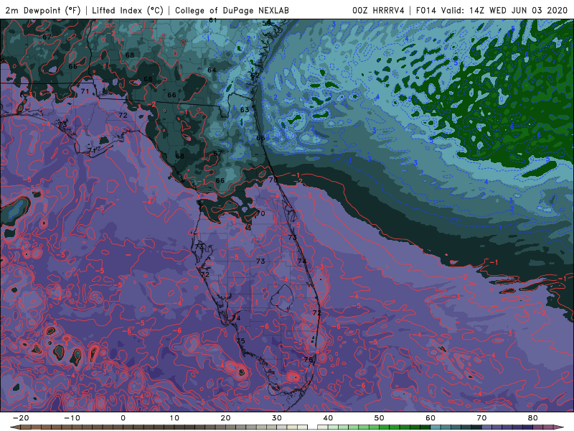Click the -10 label on the color scale
Image resolution: width=574 pixels, height=431 pixels.
coord(72,418)
